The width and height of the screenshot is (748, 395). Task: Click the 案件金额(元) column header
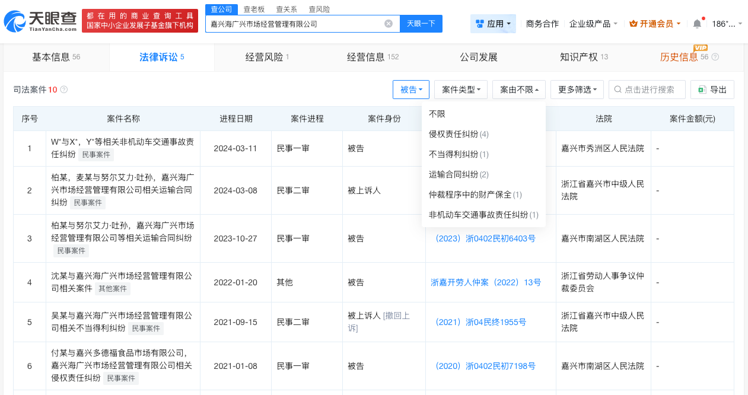pos(692,119)
